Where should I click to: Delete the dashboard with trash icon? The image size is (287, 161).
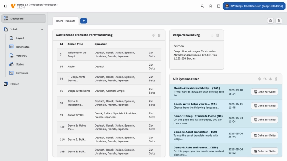(279, 21)
